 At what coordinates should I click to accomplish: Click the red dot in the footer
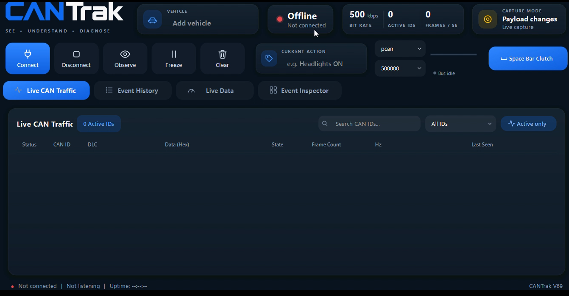coord(12,287)
